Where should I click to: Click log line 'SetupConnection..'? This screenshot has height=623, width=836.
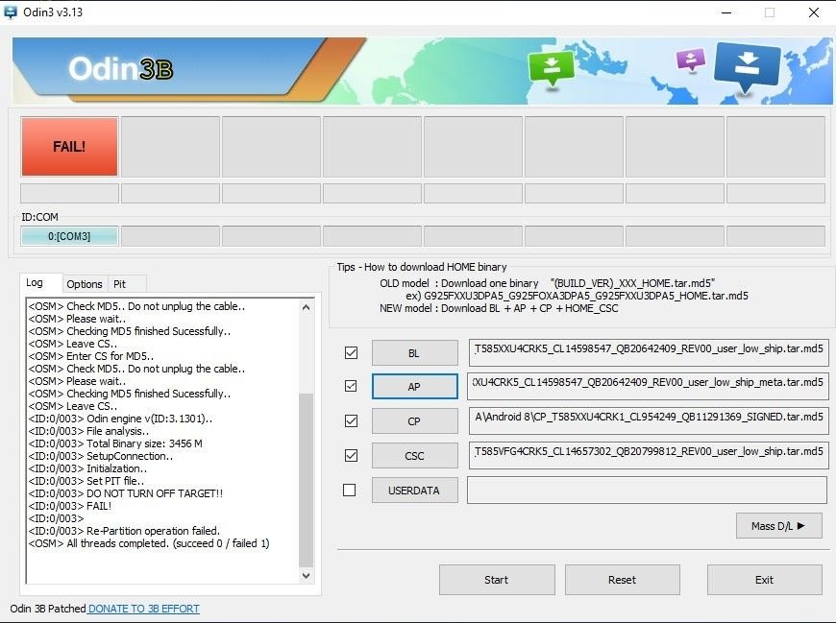[x=100, y=456]
